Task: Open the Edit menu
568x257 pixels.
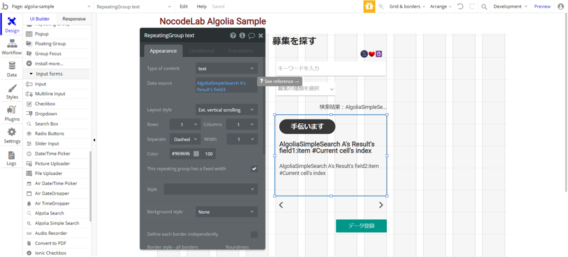Action: tap(184, 7)
